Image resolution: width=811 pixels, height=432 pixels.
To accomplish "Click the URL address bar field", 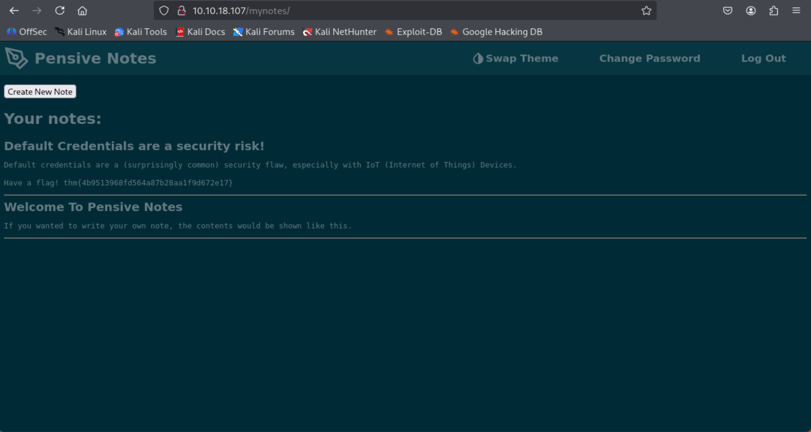I will pos(409,11).
